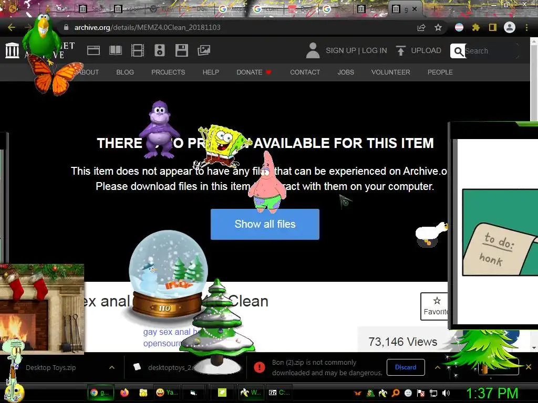This screenshot has width=538, height=403.
Task: Open Chrome three-dot menu
Action: [526, 27]
